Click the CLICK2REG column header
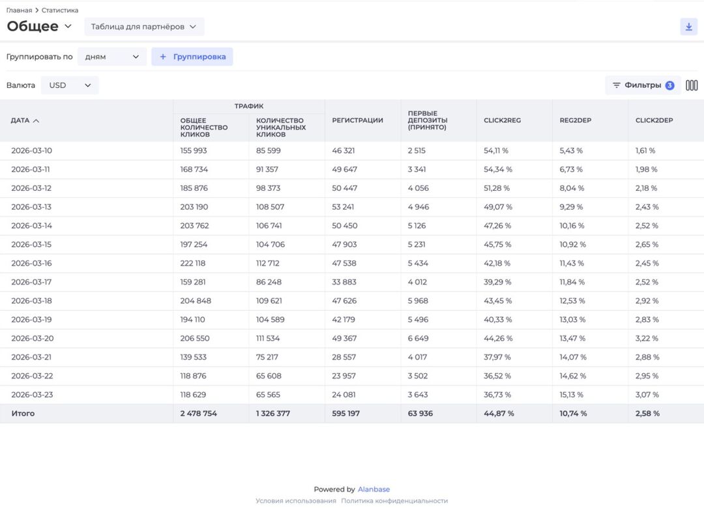 (x=502, y=120)
